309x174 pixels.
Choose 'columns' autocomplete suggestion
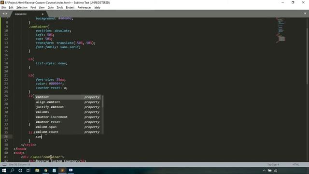tap(68, 112)
